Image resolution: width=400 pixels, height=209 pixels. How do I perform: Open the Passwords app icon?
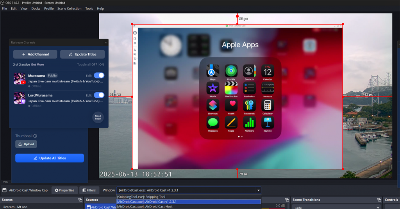tap(249, 105)
